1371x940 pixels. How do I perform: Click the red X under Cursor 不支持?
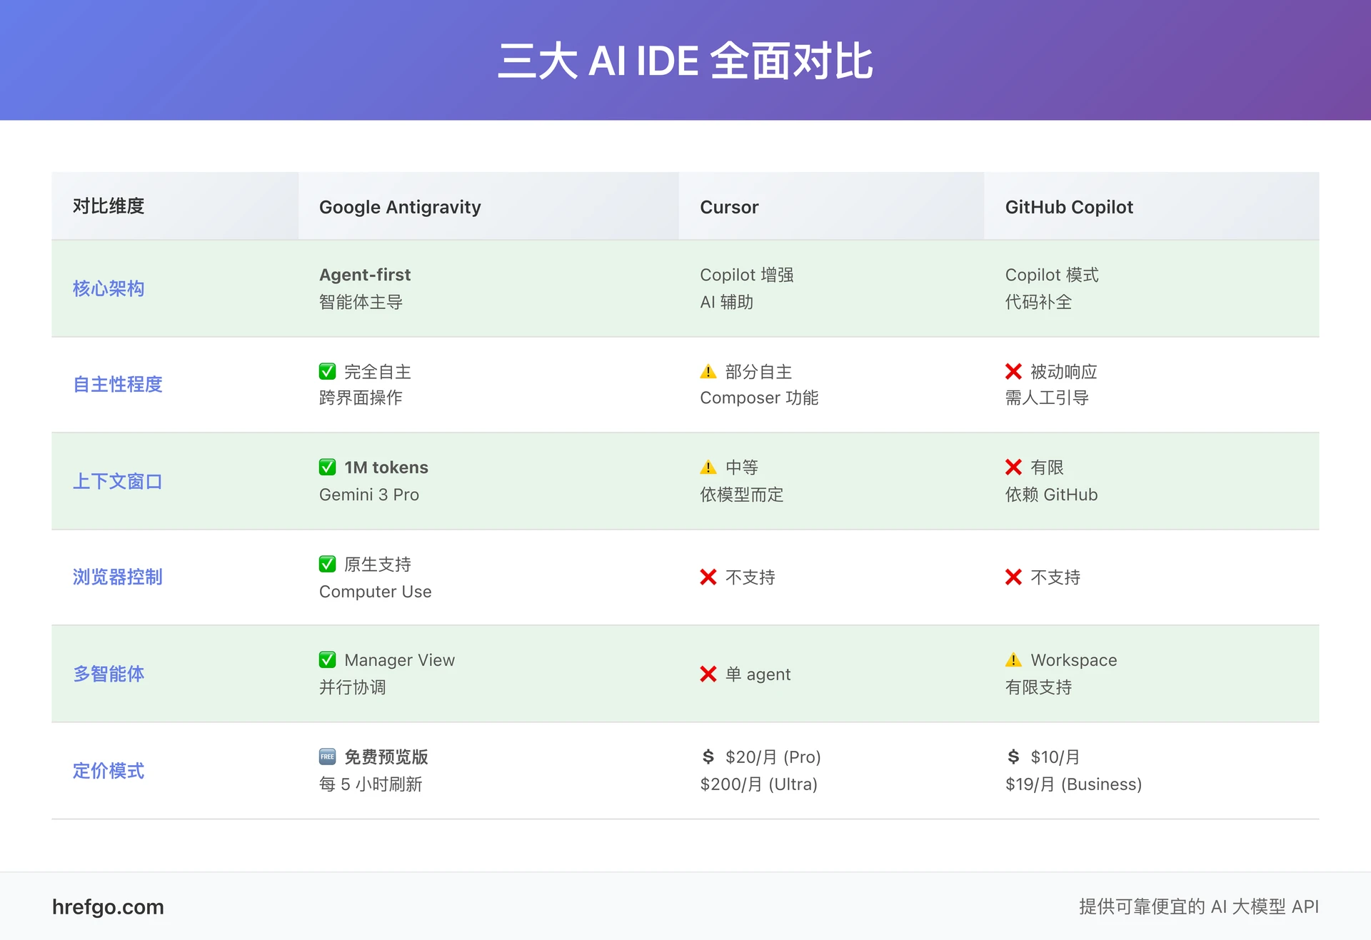[x=708, y=577]
